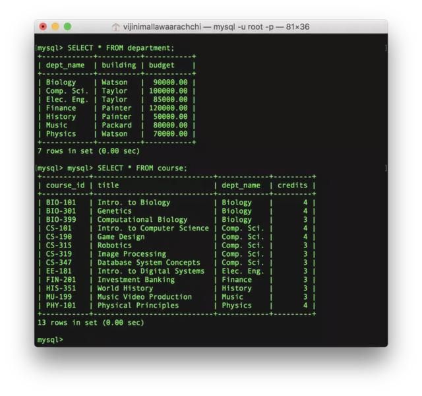Click the green full-screen window button

point(67,27)
